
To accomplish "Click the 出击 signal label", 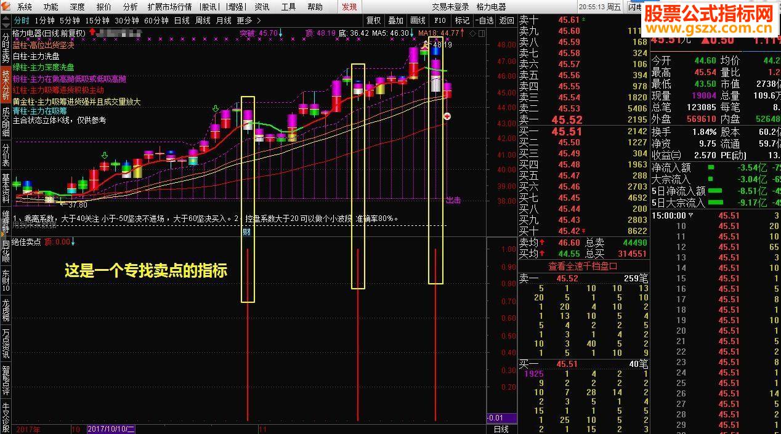I will coord(453,199).
